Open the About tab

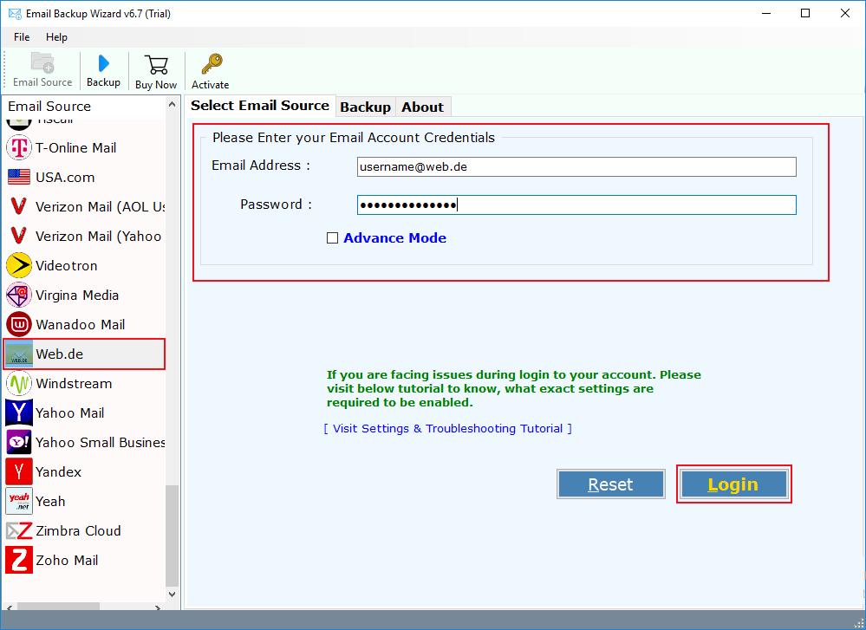tap(422, 107)
